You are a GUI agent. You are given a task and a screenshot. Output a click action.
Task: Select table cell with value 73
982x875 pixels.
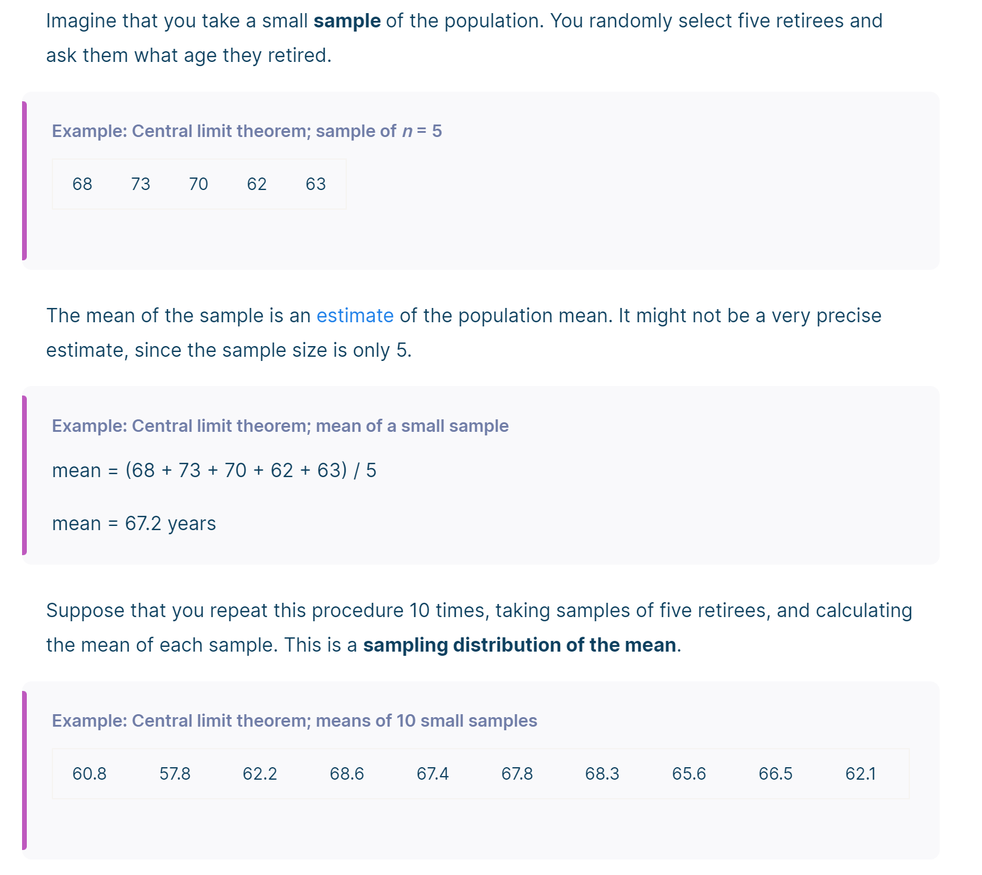point(141,184)
